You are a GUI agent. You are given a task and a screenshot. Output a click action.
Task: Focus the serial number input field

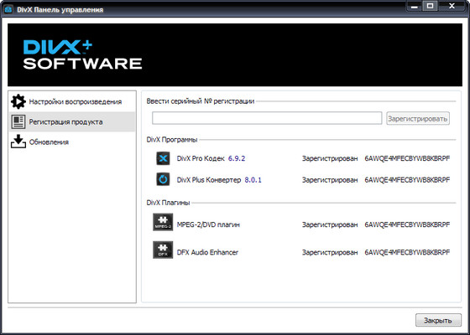(267, 118)
